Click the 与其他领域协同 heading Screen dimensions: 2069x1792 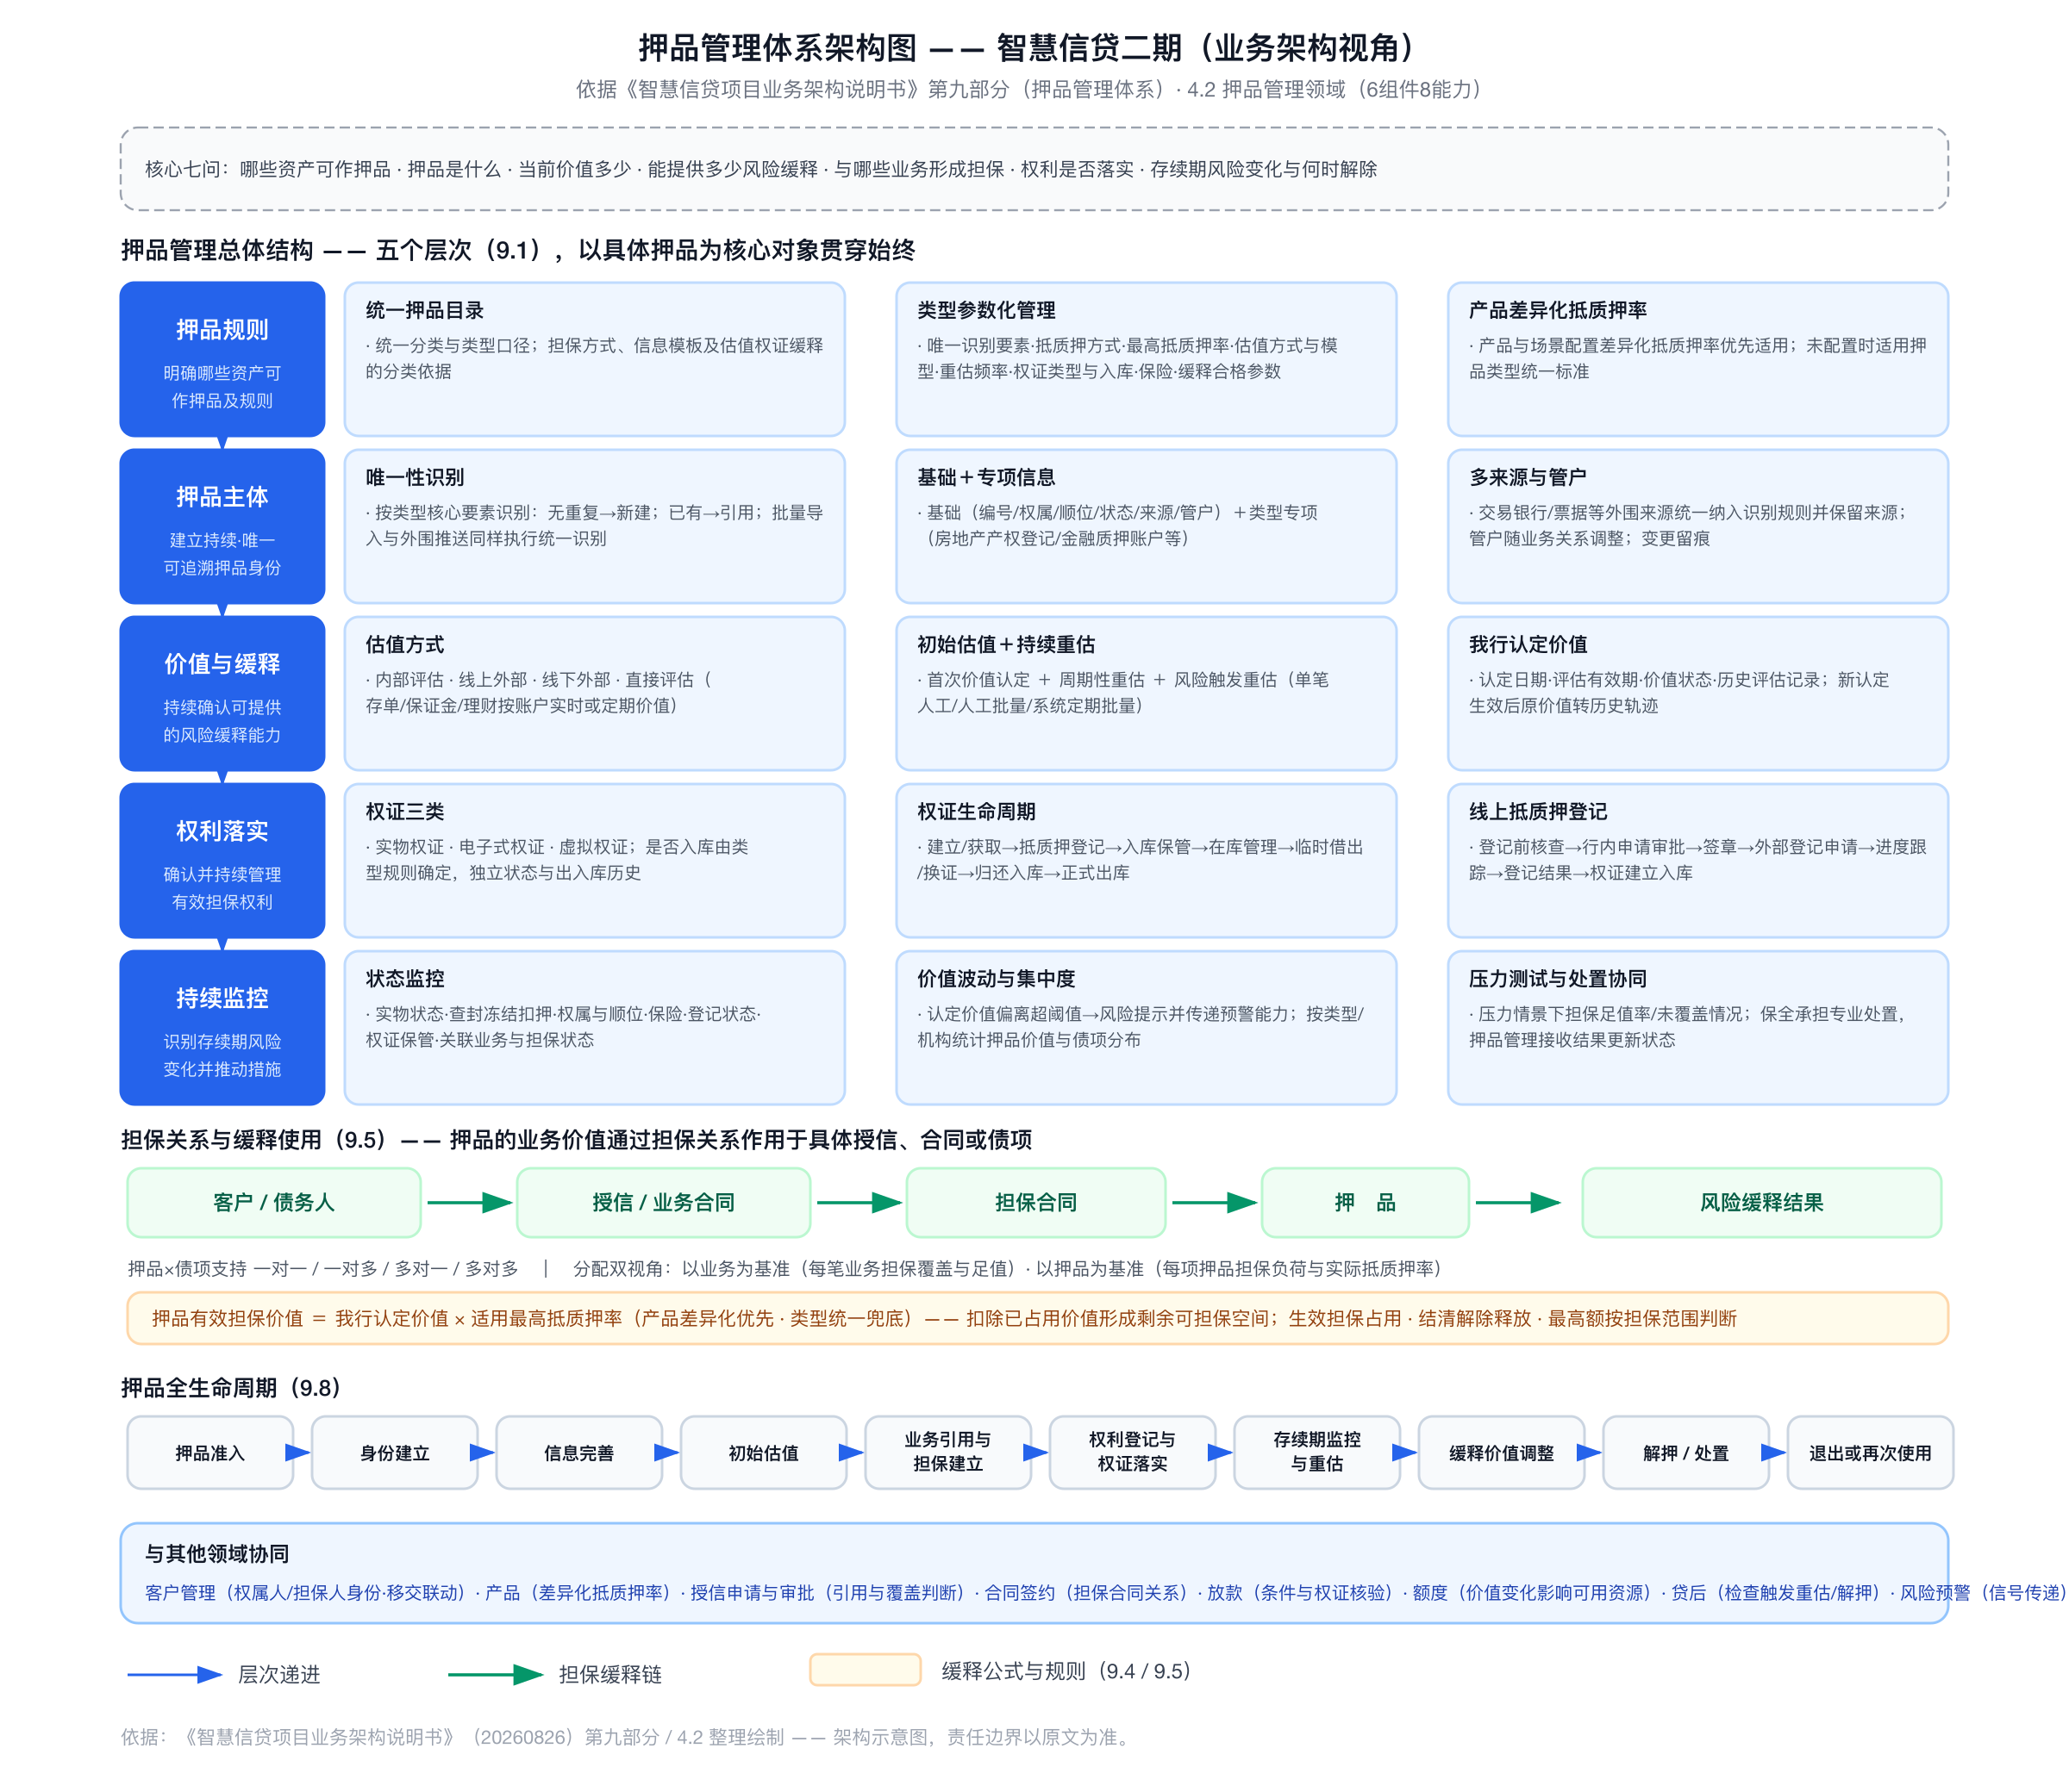click(x=217, y=1553)
